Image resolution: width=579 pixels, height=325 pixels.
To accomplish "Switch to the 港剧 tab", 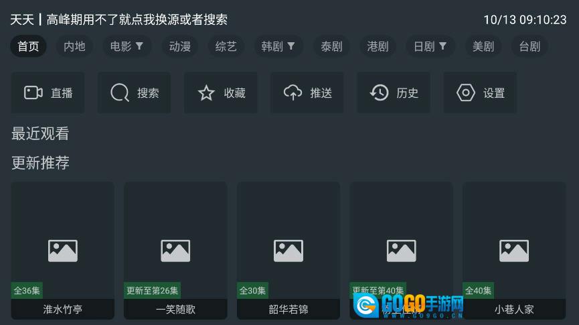I will (x=378, y=46).
